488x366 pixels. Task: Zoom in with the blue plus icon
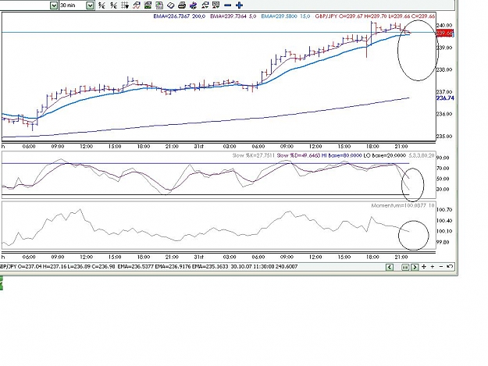coord(240,5)
